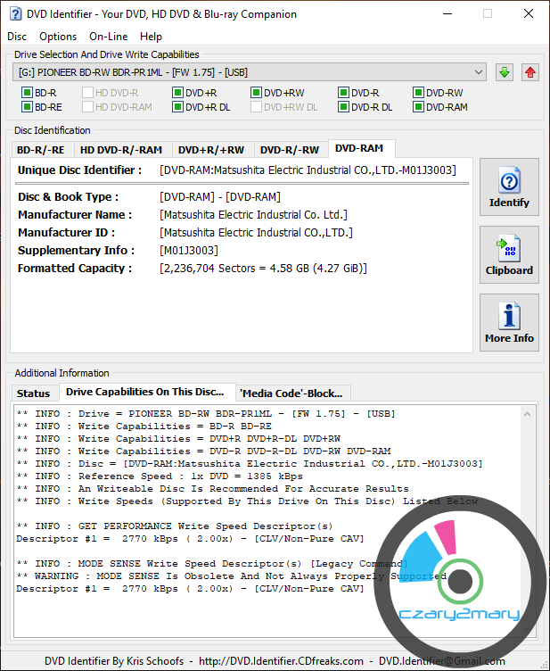The height and width of the screenshot is (671, 550).
Task: Toggle the DVD-RAM capability checkbox
Action: click(x=418, y=107)
